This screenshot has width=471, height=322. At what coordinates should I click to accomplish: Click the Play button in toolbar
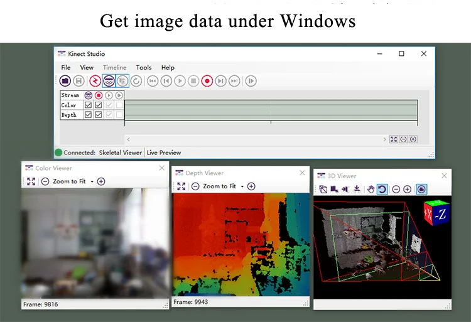tap(180, 81)
